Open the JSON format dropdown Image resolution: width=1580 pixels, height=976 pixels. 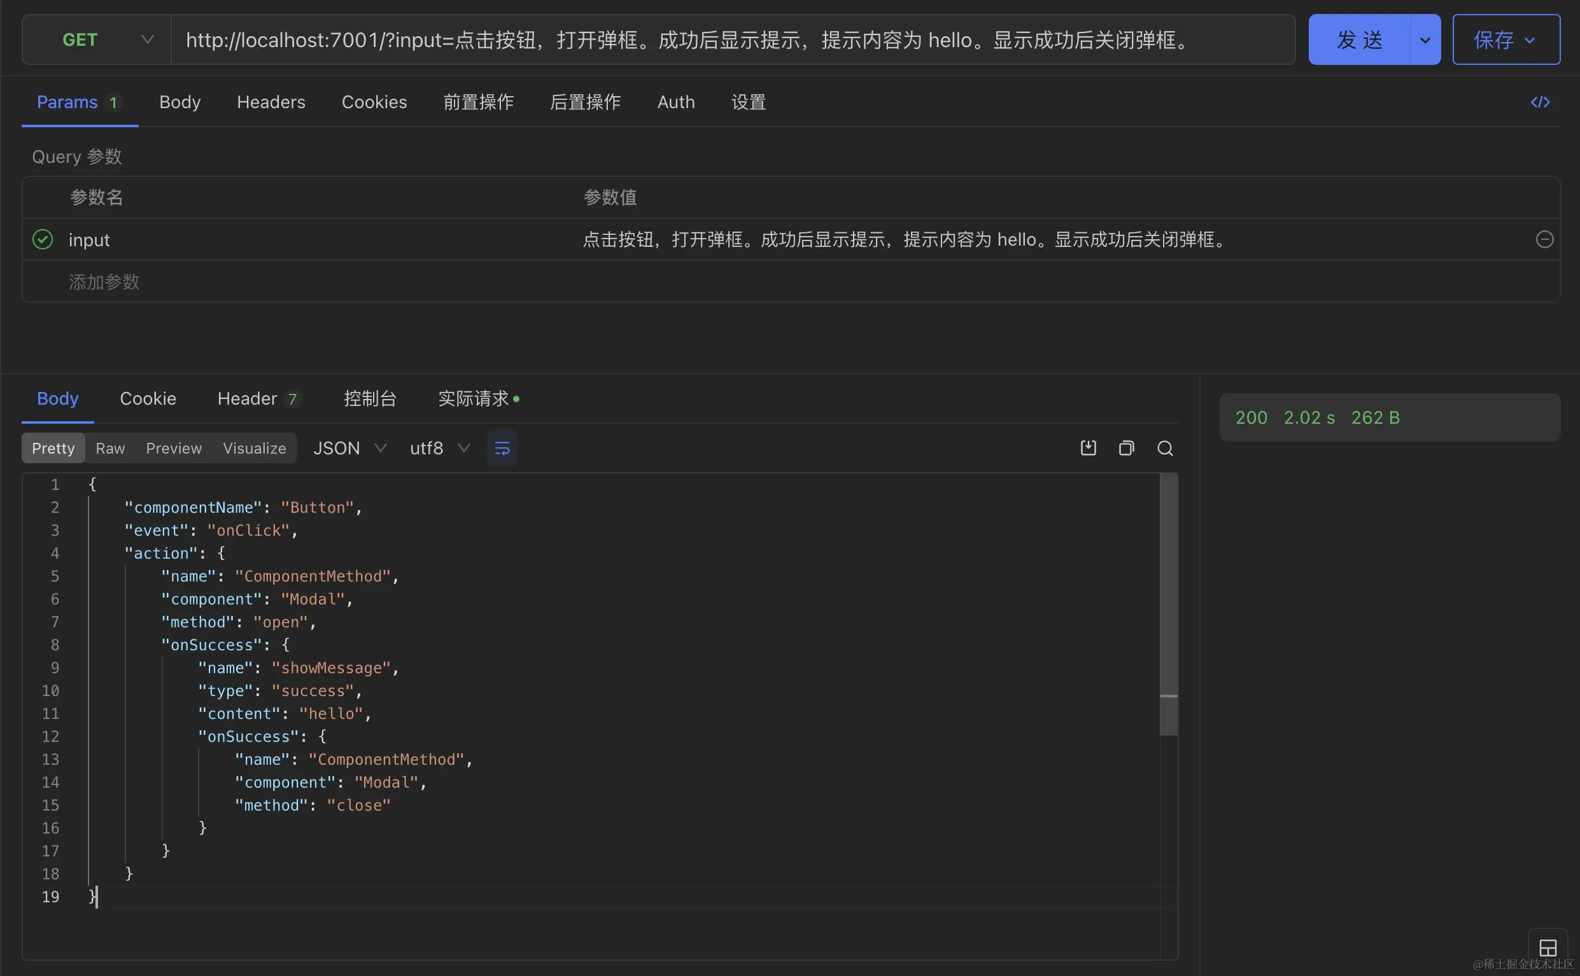click(x=349, y=448)
